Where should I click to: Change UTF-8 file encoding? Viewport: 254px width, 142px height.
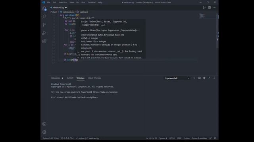pyautogui.click(x=172, y=138)
